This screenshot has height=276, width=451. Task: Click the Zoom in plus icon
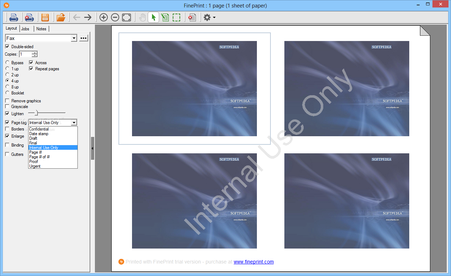[x=103, y=17]
